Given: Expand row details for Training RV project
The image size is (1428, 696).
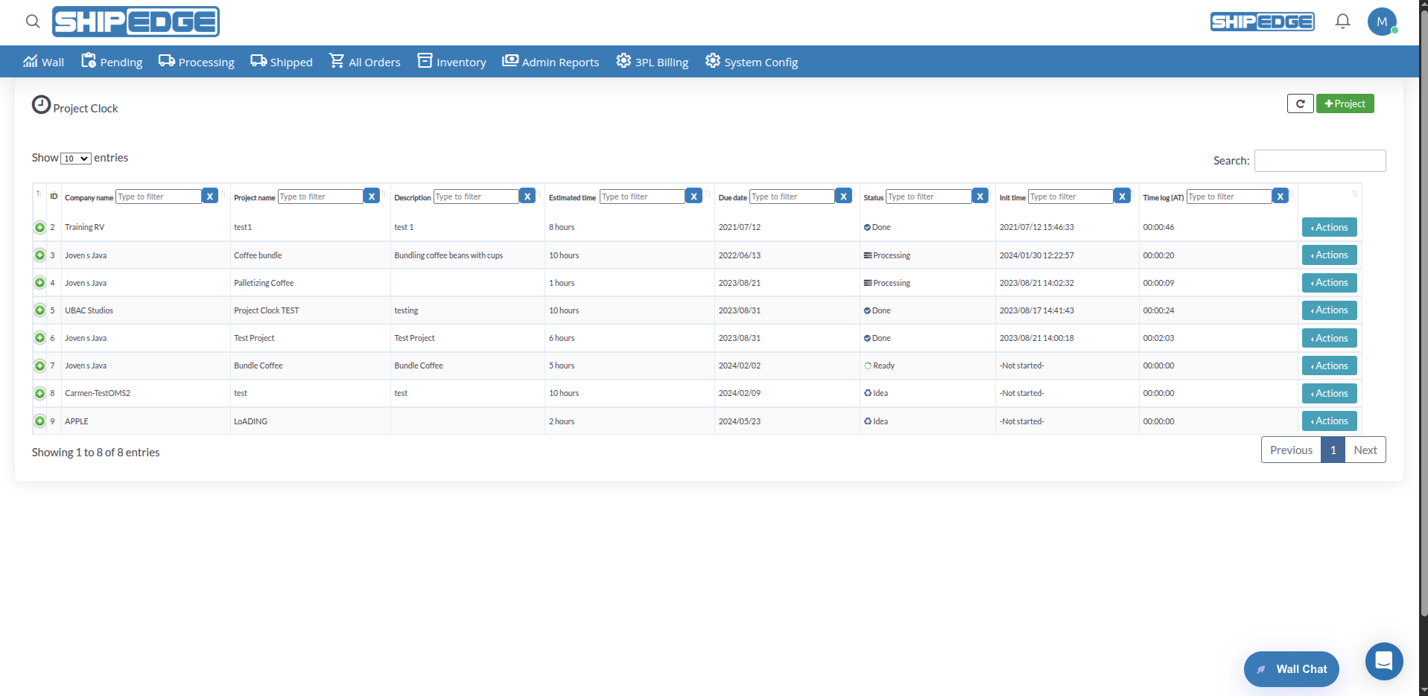Looking at the screenshot, I should [40, 228].
